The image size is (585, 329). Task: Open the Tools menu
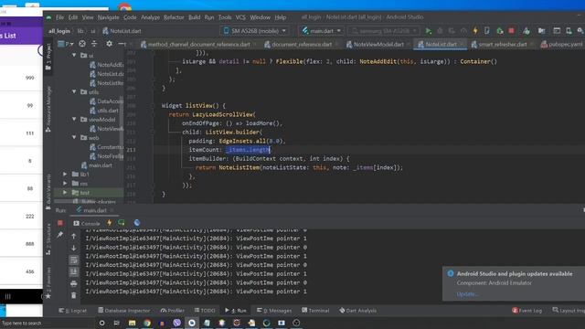pyautogui.click(x=225, y=17)
